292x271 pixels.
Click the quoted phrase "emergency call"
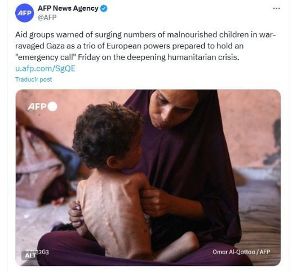click(x=45, y=57)
